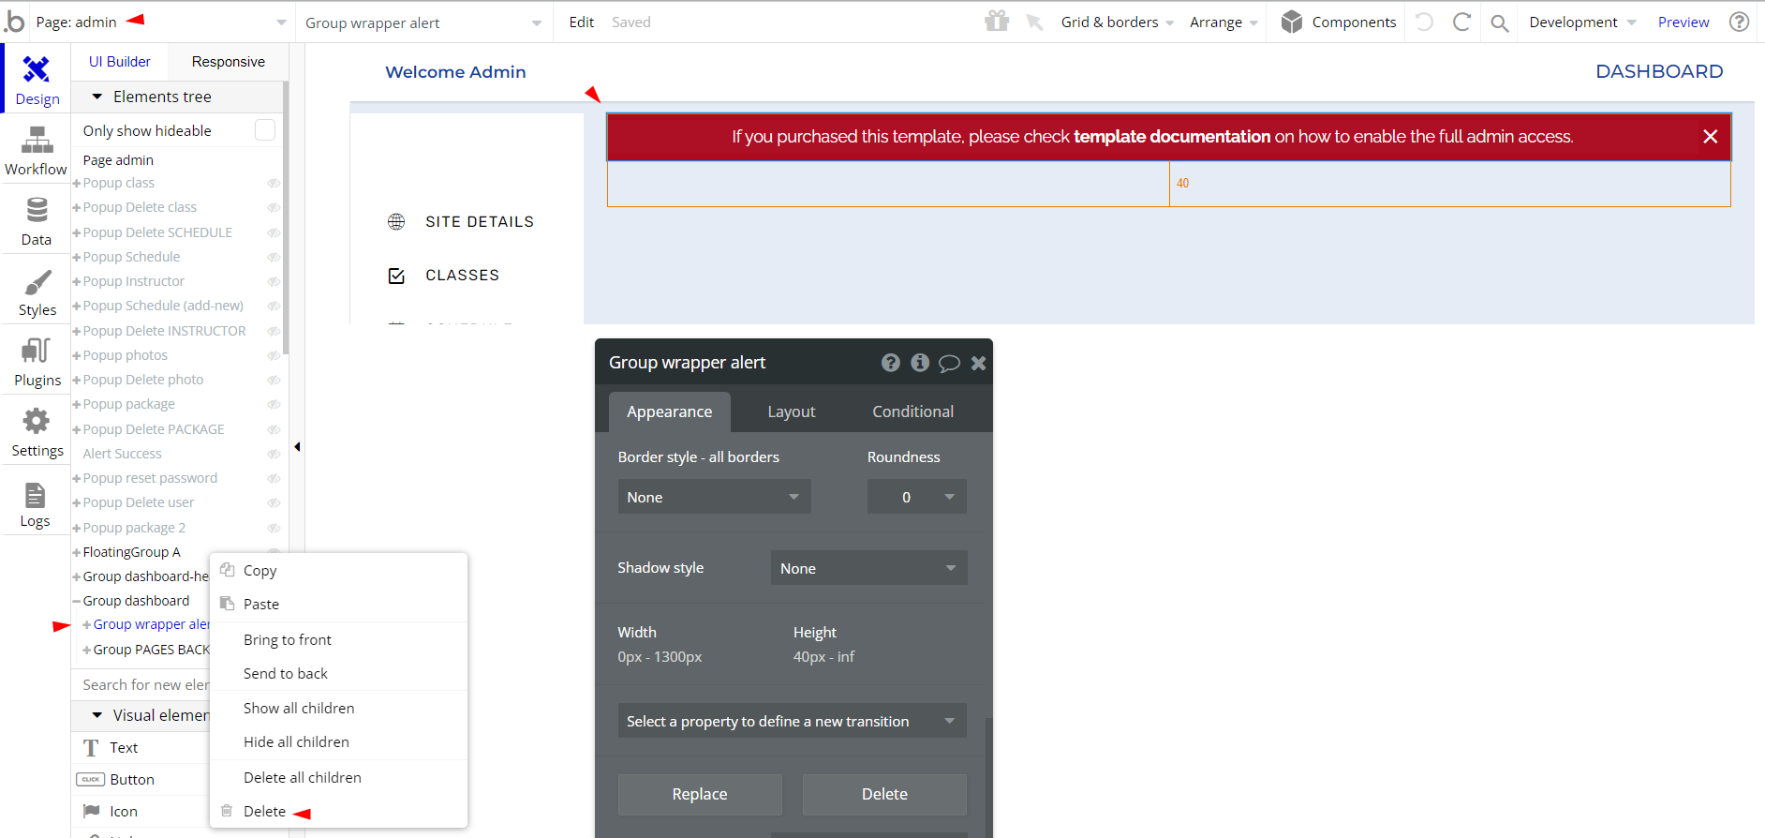Choose Send to back
The height and width of the screenshot is (838, 1765).
tap(338, 673)
